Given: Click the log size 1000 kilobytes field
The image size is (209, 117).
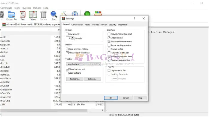Looking at the screenshot, I should pyautogui.click(x=114, y=78).
